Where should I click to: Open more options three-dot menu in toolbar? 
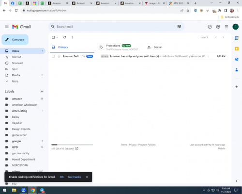[72, 37]
